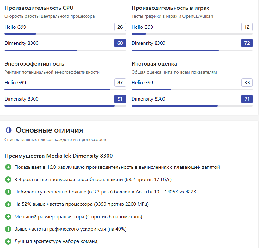Click the plus icon beside smaller transistor size
Viewport: 259px width, 248px height.
(8, 217)
